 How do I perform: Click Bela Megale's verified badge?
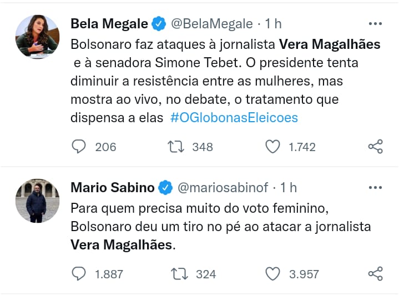159,24
